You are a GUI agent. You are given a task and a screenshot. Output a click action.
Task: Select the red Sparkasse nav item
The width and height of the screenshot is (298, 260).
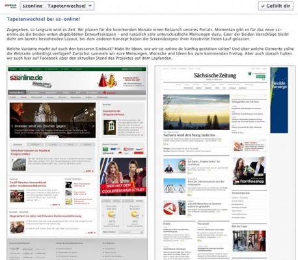(x=109, y=92)
